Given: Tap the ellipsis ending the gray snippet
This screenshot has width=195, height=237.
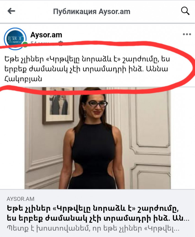Looking at the screenshot, I should 177,229.
